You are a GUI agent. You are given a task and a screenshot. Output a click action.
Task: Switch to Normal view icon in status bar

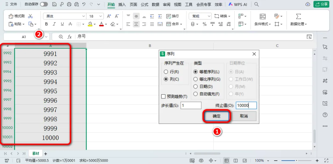[227, 160]
